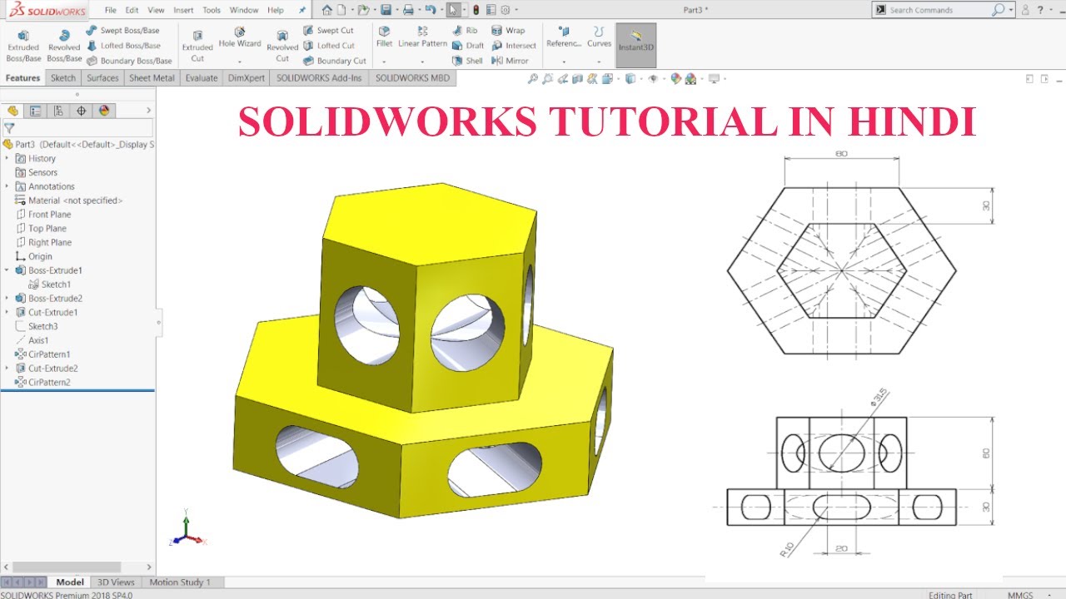Open the DimXpertManager tab icon
Image resolution: width=1066 pixels, height=599 pixels.
click(x=81, y=111)
